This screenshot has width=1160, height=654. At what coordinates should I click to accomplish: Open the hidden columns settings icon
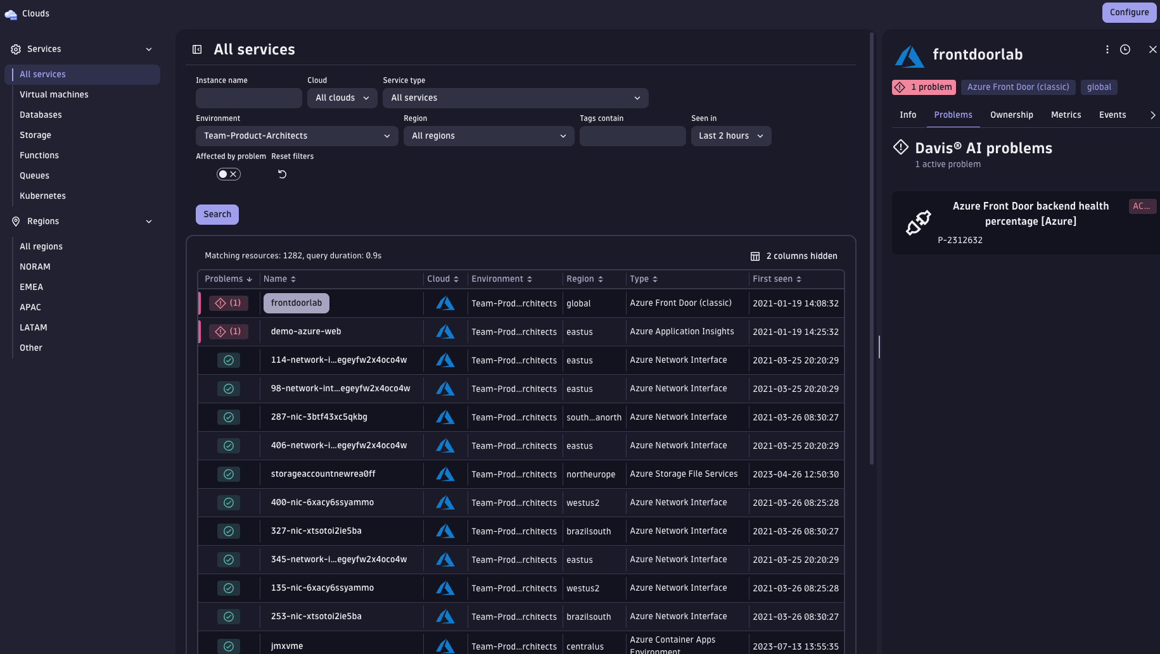[755, 256]
